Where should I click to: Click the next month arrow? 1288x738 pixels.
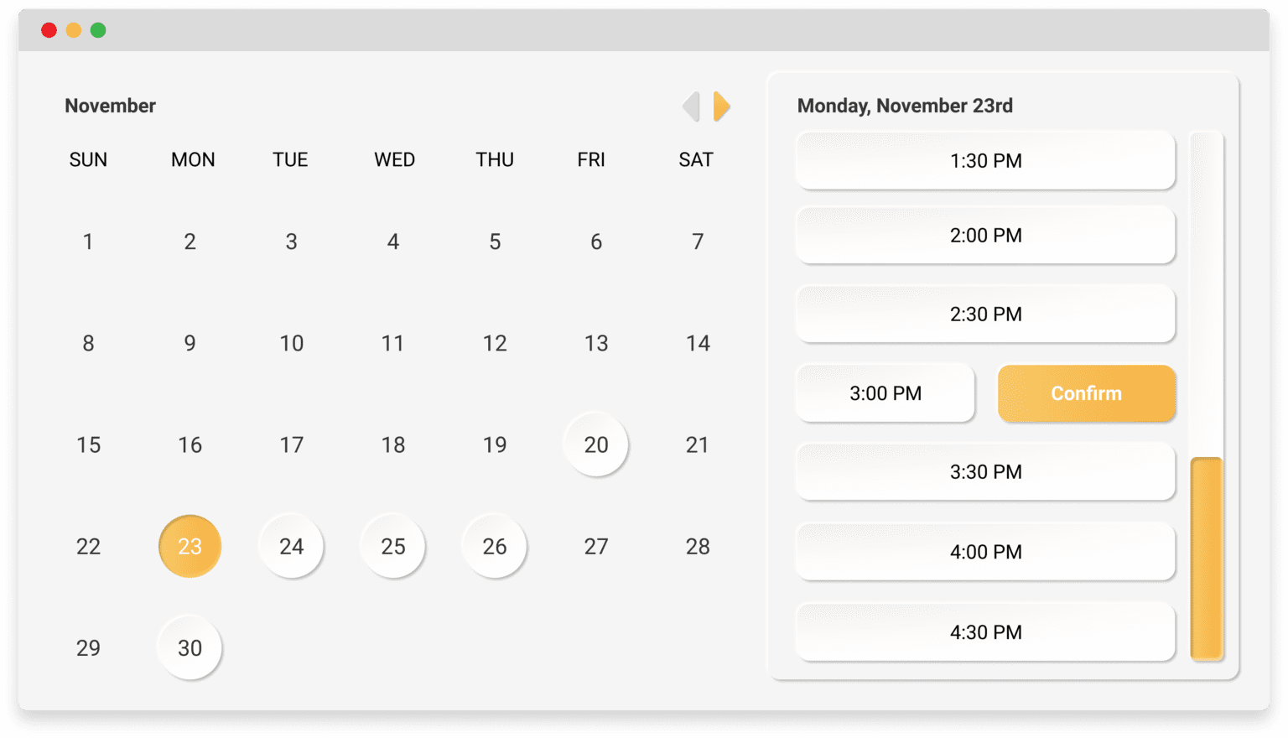coord(721,107)
